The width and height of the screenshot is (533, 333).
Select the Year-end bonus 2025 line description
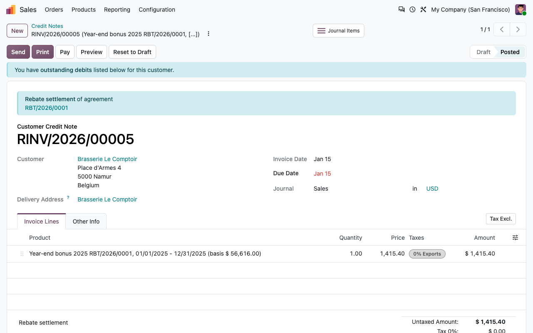tap(145, 253)
